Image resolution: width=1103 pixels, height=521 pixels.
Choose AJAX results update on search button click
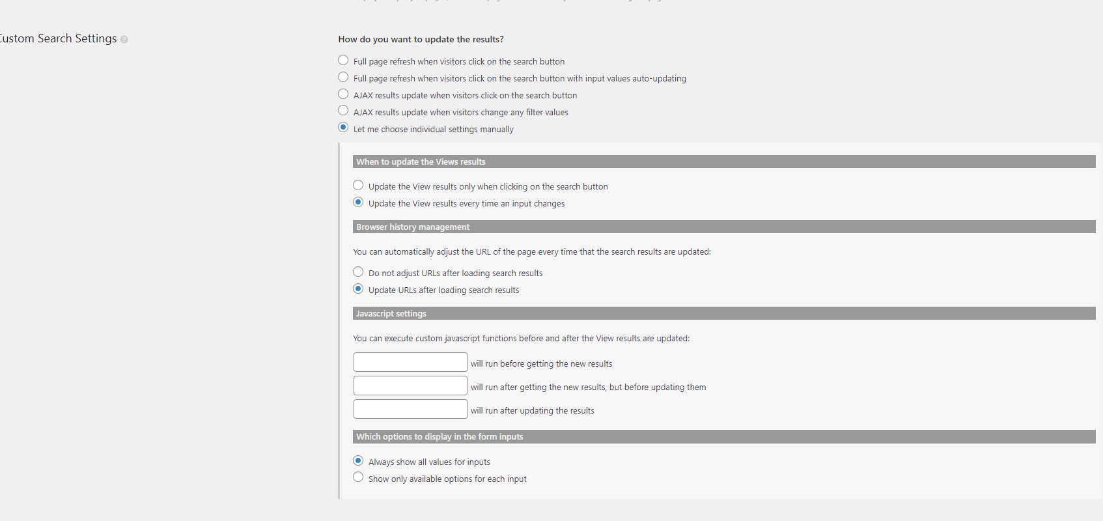343,94
